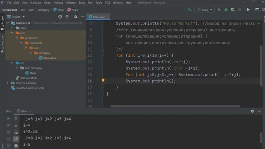Click the inspection checkmark at editor top-right
Viewport: 265px width, 149px height.
pos(259,24)
